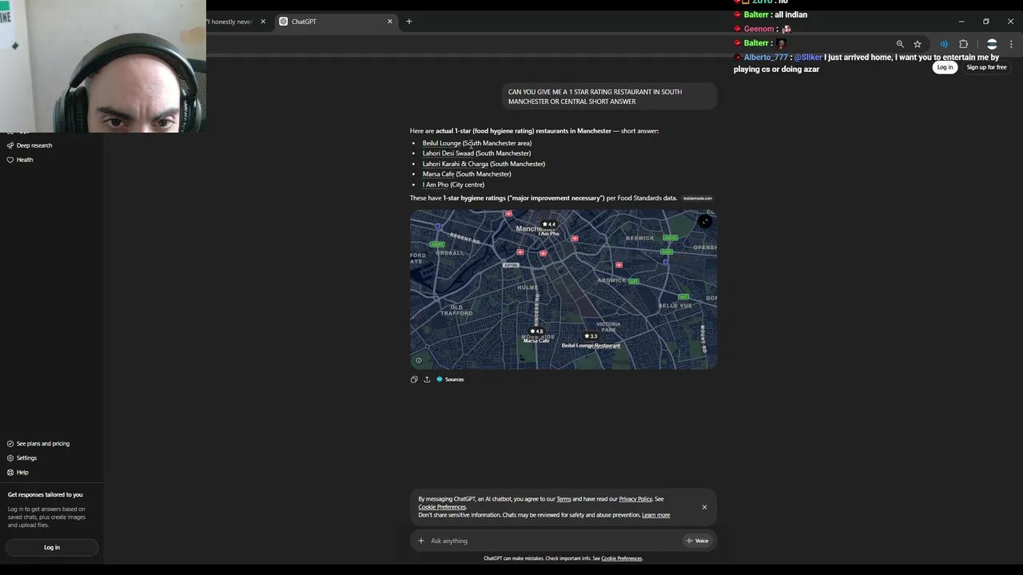Open the Chrome profile avatar

click(x=992, y=44)
